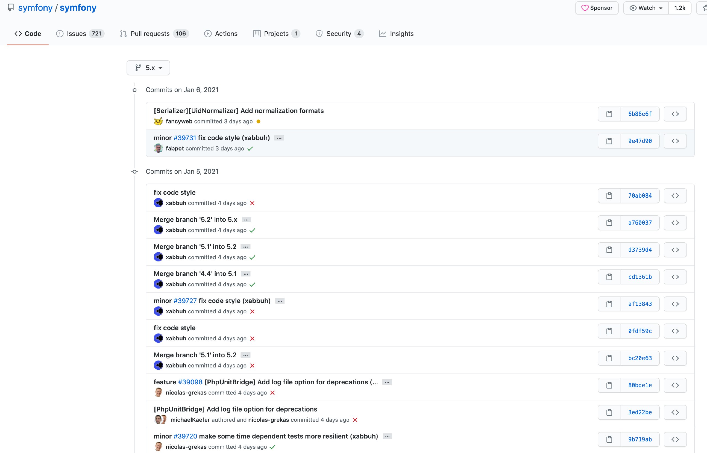Browse repository at commit 3ed22be
Image resolution: width=707 pixels, height=453 pixels.
coord(675,412)
